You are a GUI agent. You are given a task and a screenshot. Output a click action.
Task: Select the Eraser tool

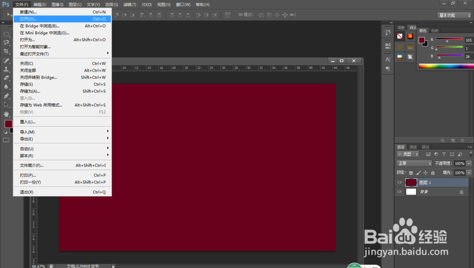pos(6,78)
